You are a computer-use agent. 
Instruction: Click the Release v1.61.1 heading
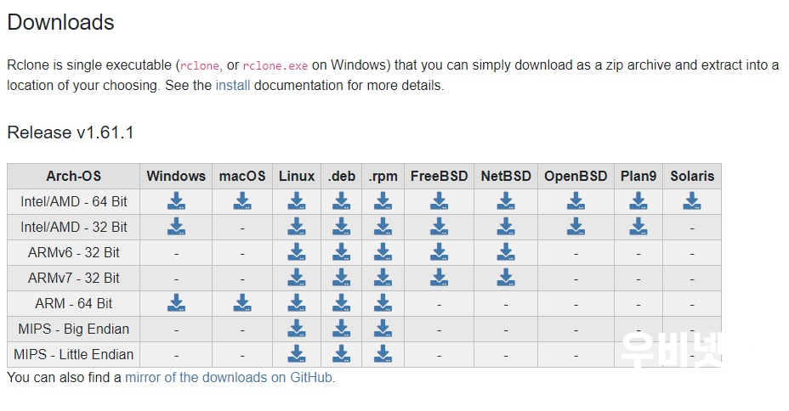coord(71,132)
